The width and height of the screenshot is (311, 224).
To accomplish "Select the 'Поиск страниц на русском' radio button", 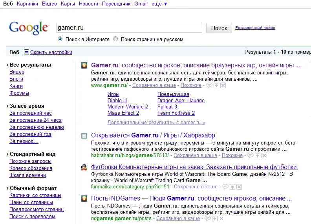I will coord(115,39).
